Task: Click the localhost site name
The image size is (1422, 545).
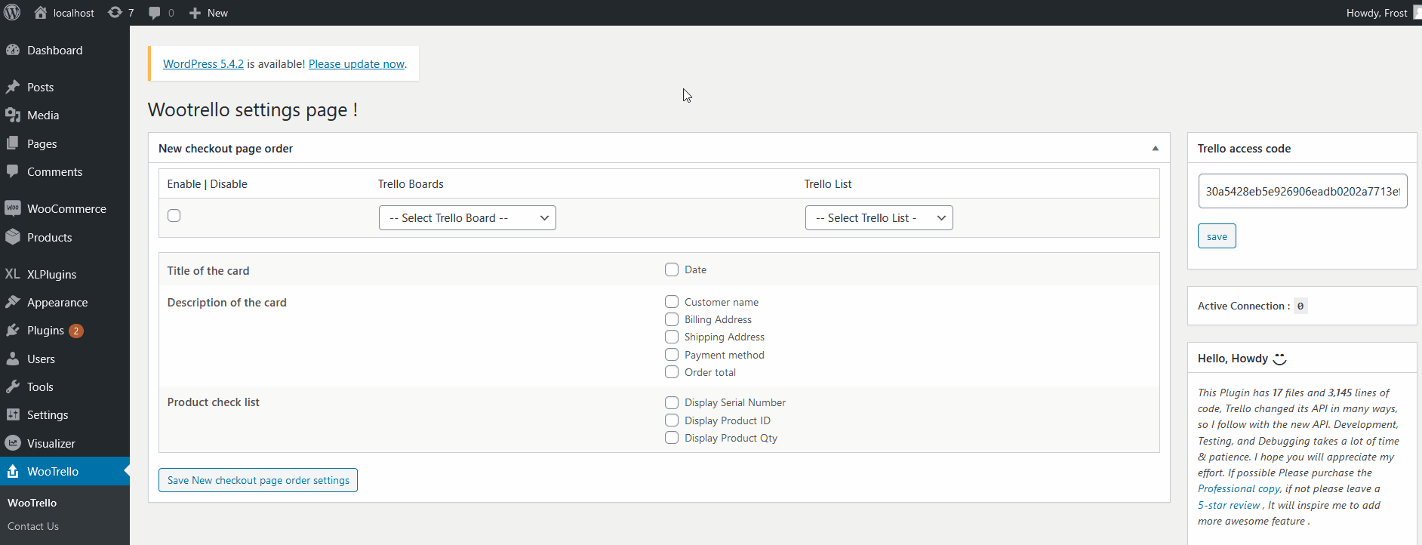Action: tap(73, 13)
